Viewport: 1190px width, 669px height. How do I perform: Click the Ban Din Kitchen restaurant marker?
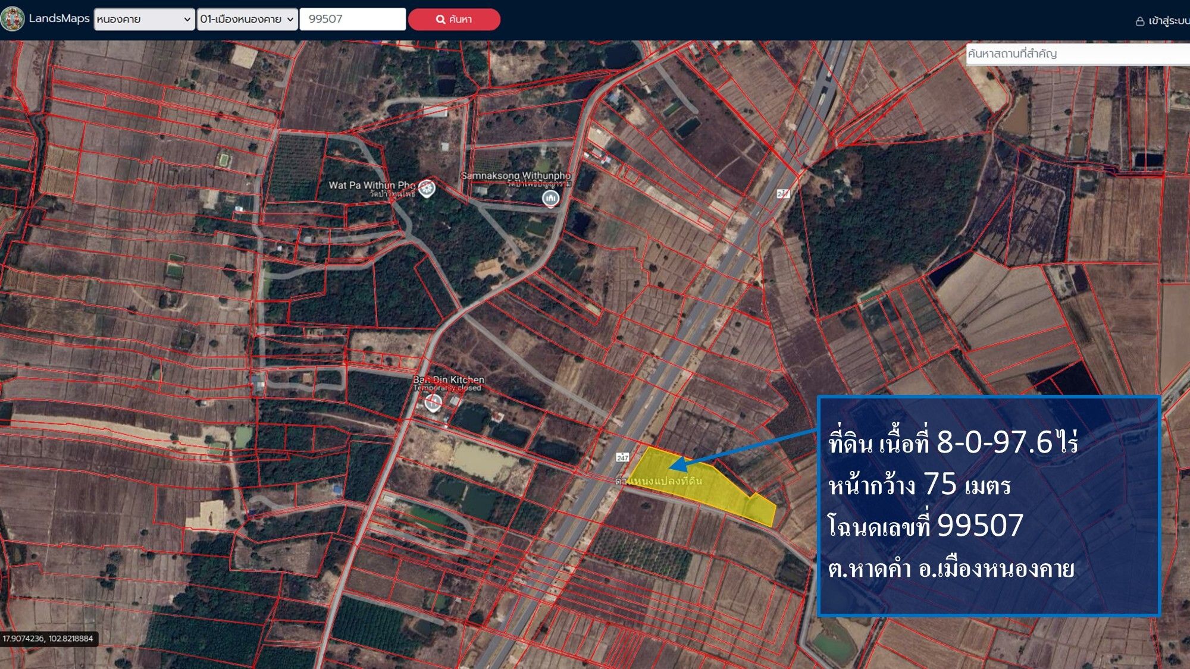point(433,403)
